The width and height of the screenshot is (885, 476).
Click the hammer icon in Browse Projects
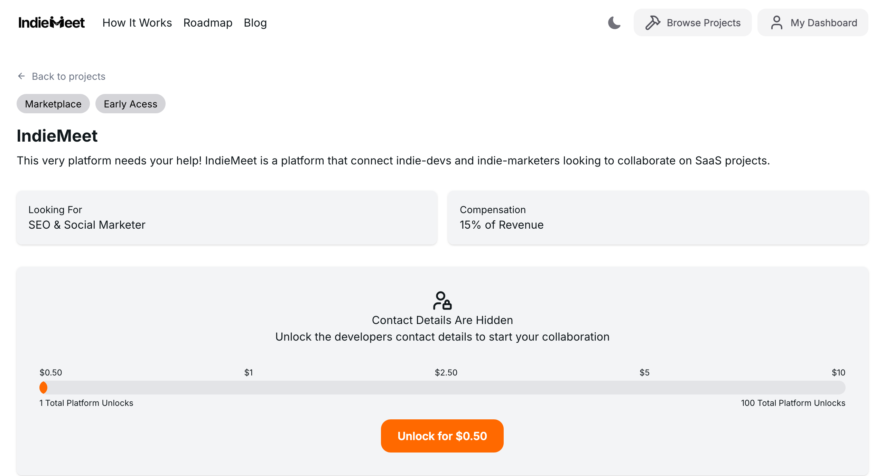pos(653,22)
